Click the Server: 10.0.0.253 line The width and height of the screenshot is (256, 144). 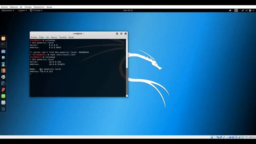tap(45, 62)
